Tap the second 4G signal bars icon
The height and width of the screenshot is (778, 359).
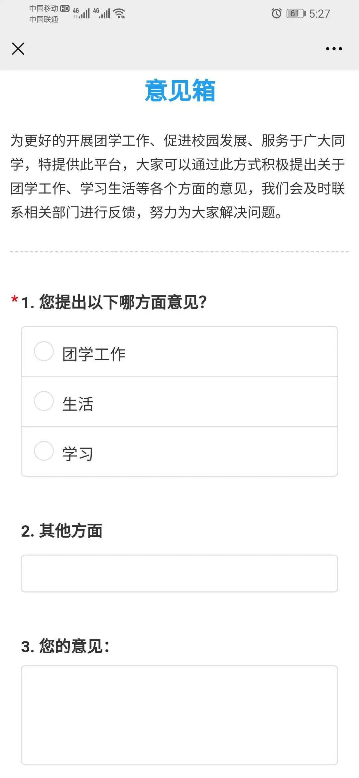101,13
